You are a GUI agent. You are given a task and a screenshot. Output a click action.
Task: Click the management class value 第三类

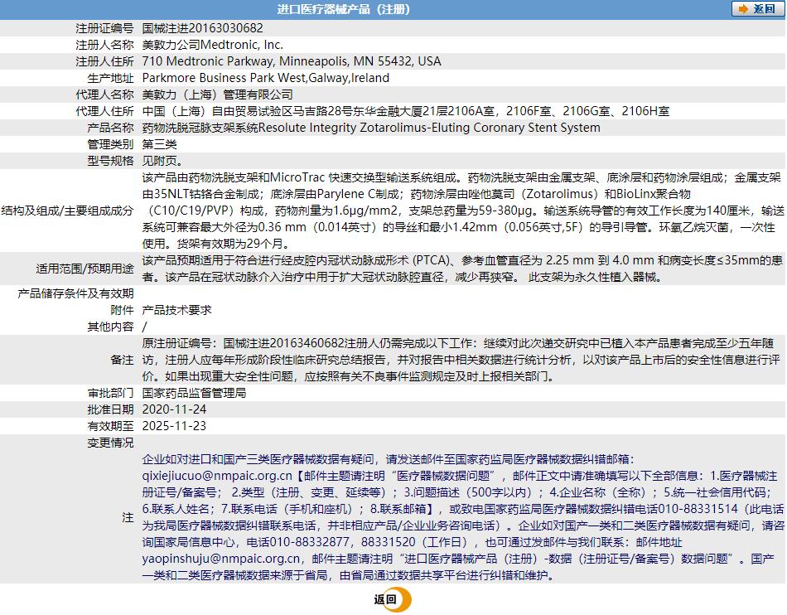[159, 144]
